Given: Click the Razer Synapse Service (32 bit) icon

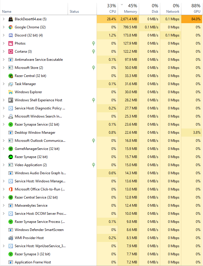Looking at the screenshot, I should 11,124.
